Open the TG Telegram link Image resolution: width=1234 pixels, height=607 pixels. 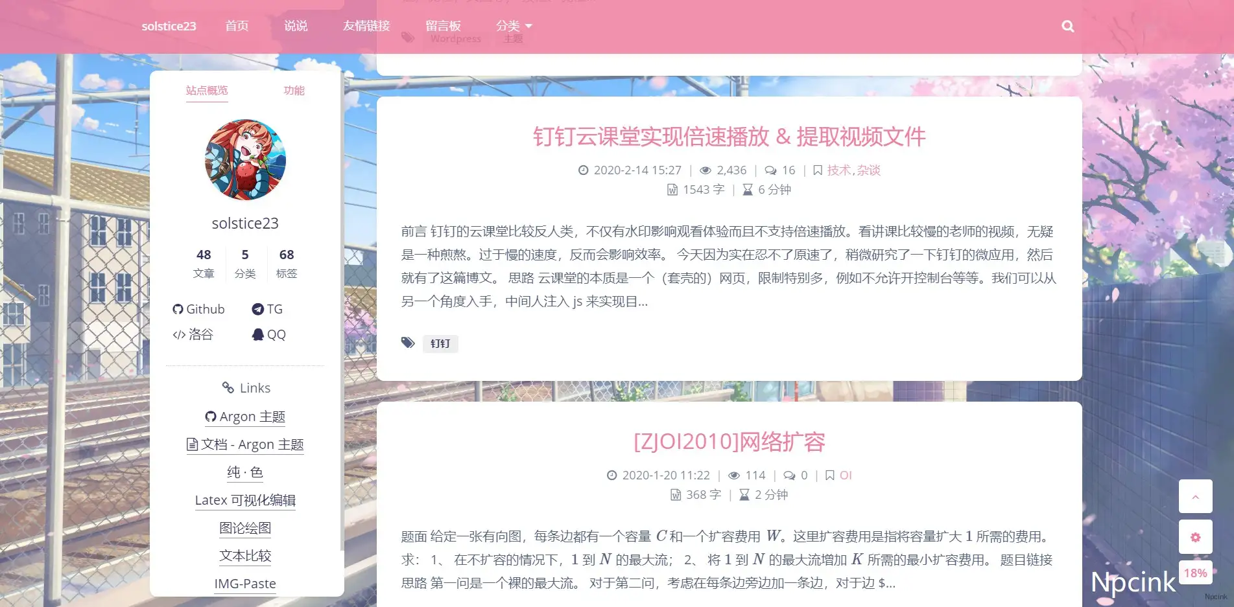(267, 309)
